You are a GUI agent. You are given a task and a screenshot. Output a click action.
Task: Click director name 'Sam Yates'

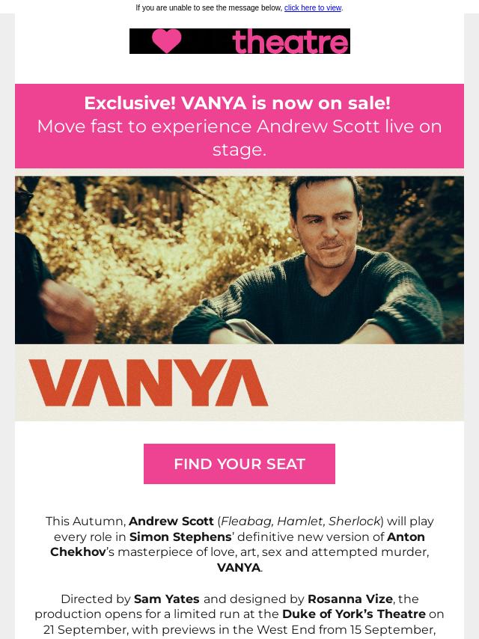[x=166, y=599]
